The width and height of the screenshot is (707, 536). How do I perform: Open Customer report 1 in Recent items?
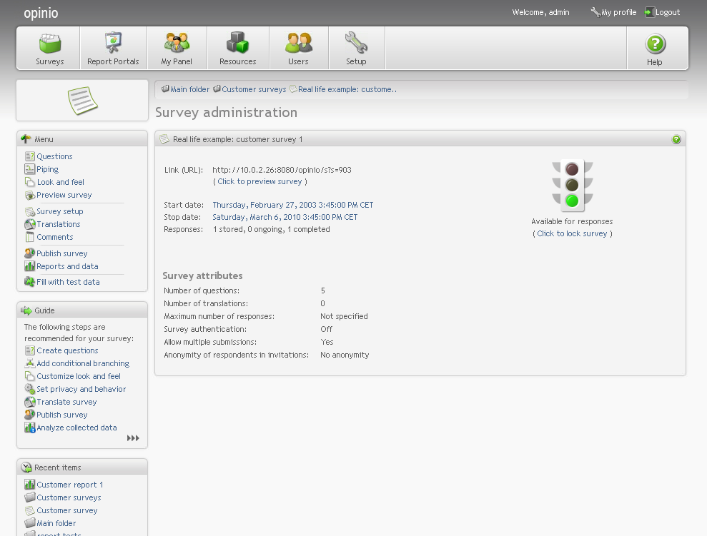[x=70, y=485]
